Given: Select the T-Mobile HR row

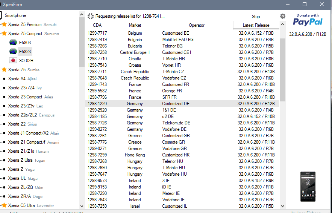Looking at the screenshot, I should coord(182,58).
